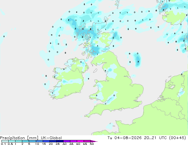Click the 45–50 mm legend color swatch
The image size is (188, 145).
tap(87, 141)
